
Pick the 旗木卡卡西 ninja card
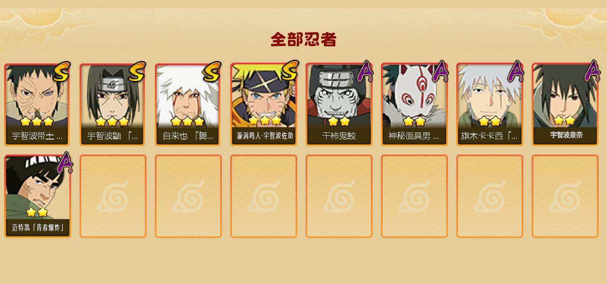(489, 104)
